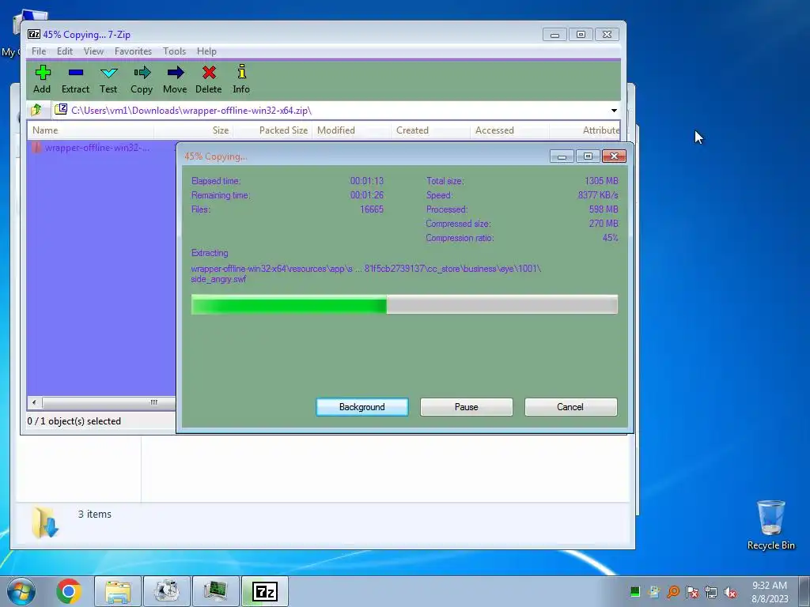Click the "3 items" Explorer status text
This screenshot has height=607, width=810.
95,514
